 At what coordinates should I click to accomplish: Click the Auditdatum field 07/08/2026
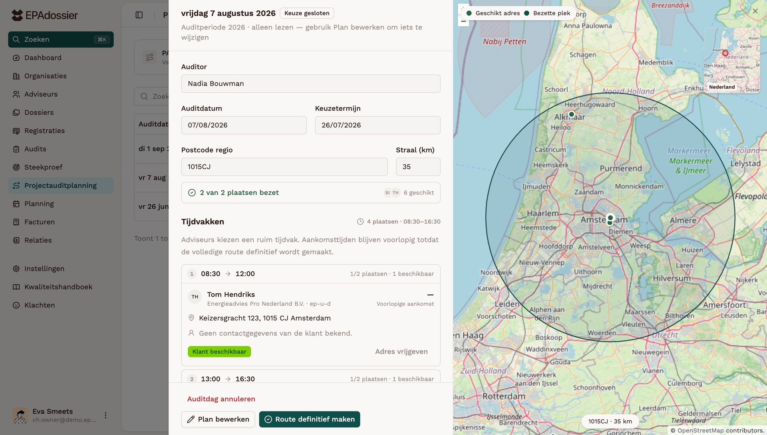244,125
